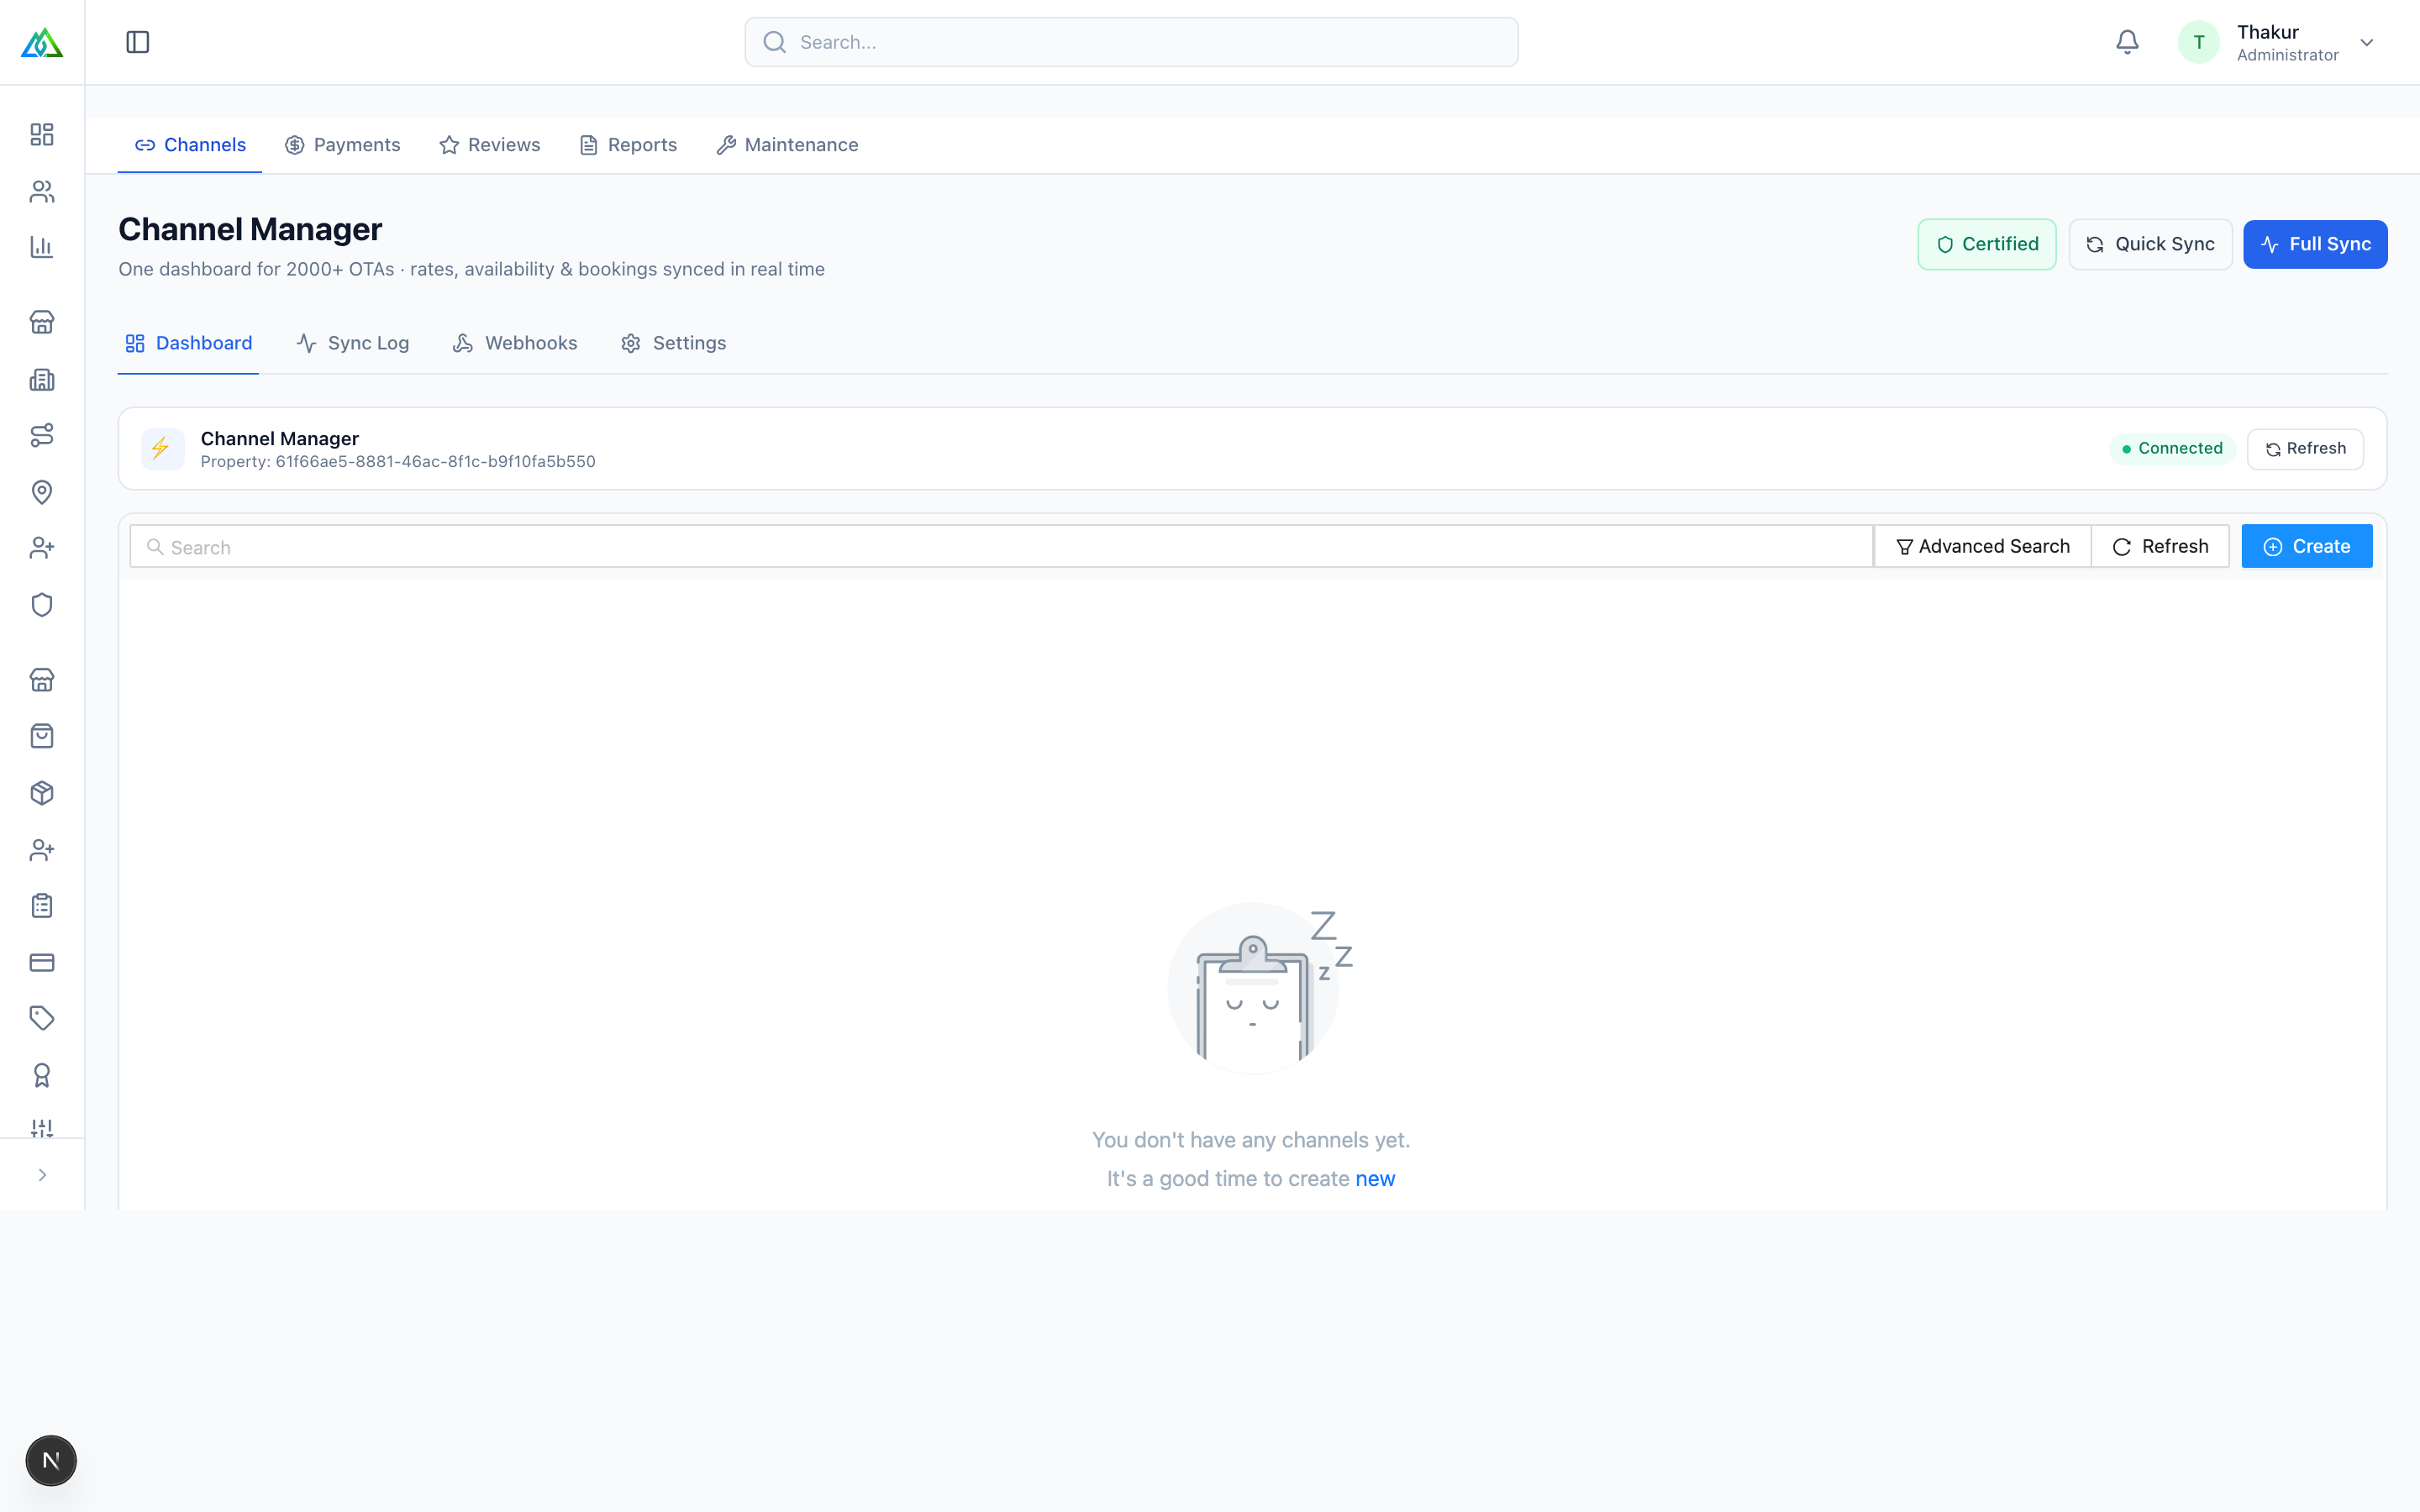Open the bar chart analytics sidebar icon
The height and width of the screenshot is (1512, 2420).
click(42, 247)
